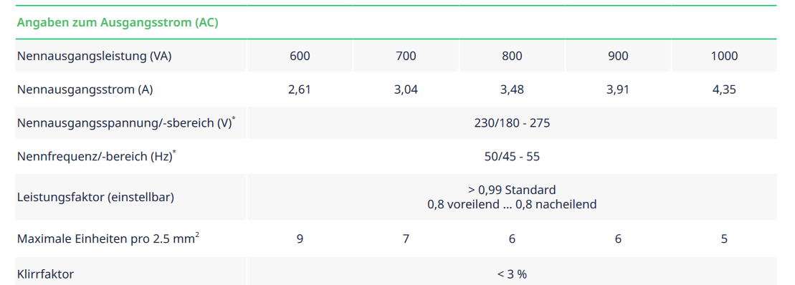Select the 2,61 current value
This screenshot has width=795, height=285.
click(x=300, y=90)
